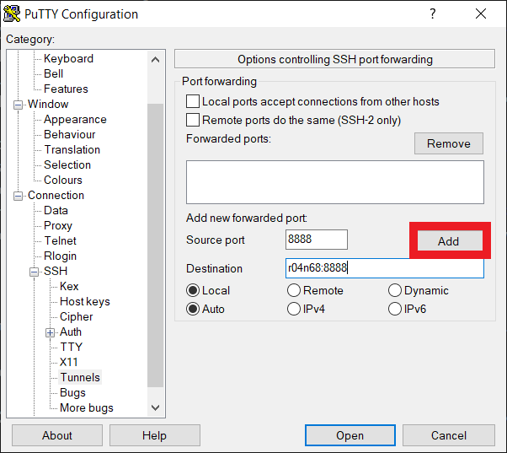Open the X11 settings category
The width and height of the screenshot is (507, 453).
tap(69, 362)
